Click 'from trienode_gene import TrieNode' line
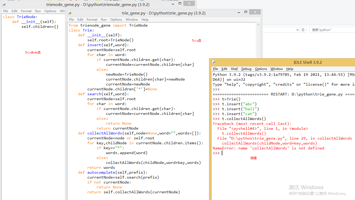 108,25
